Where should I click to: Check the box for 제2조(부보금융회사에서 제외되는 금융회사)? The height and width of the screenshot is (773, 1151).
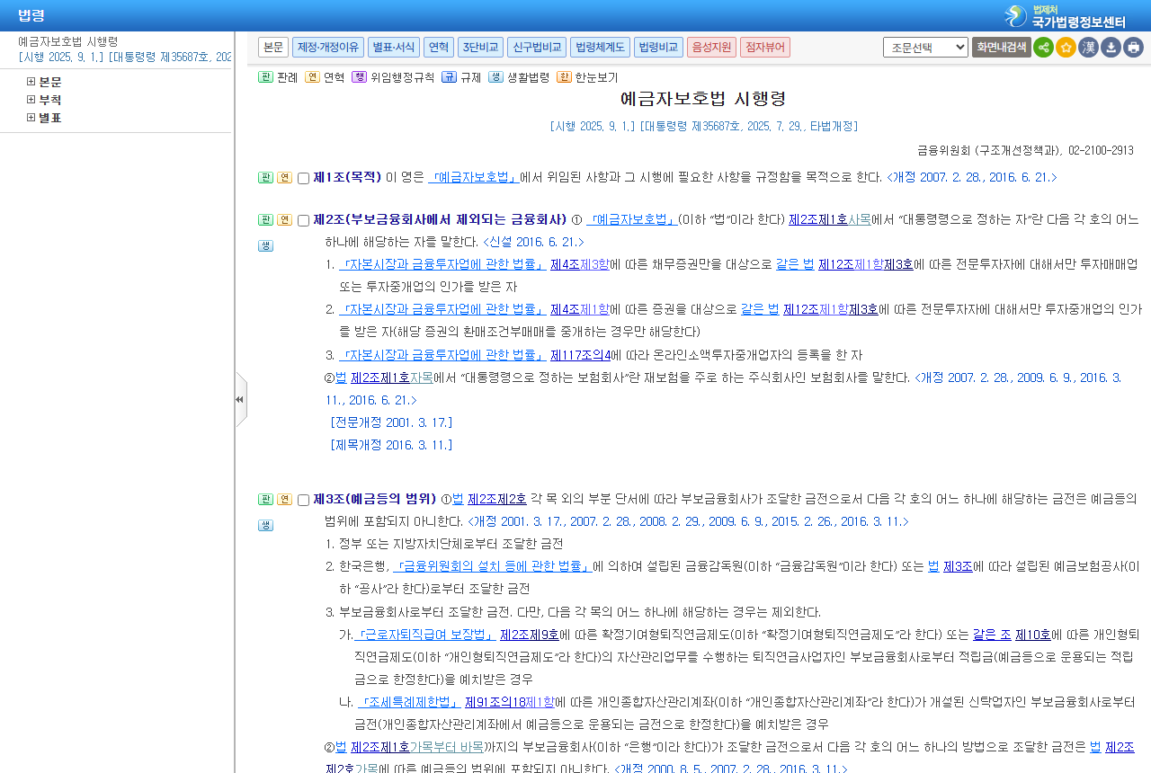303,220
